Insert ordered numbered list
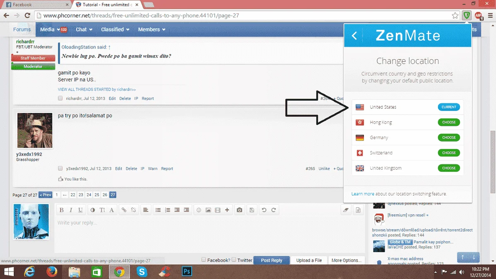This screenshot has width=496, height=279. click(167, 210)
